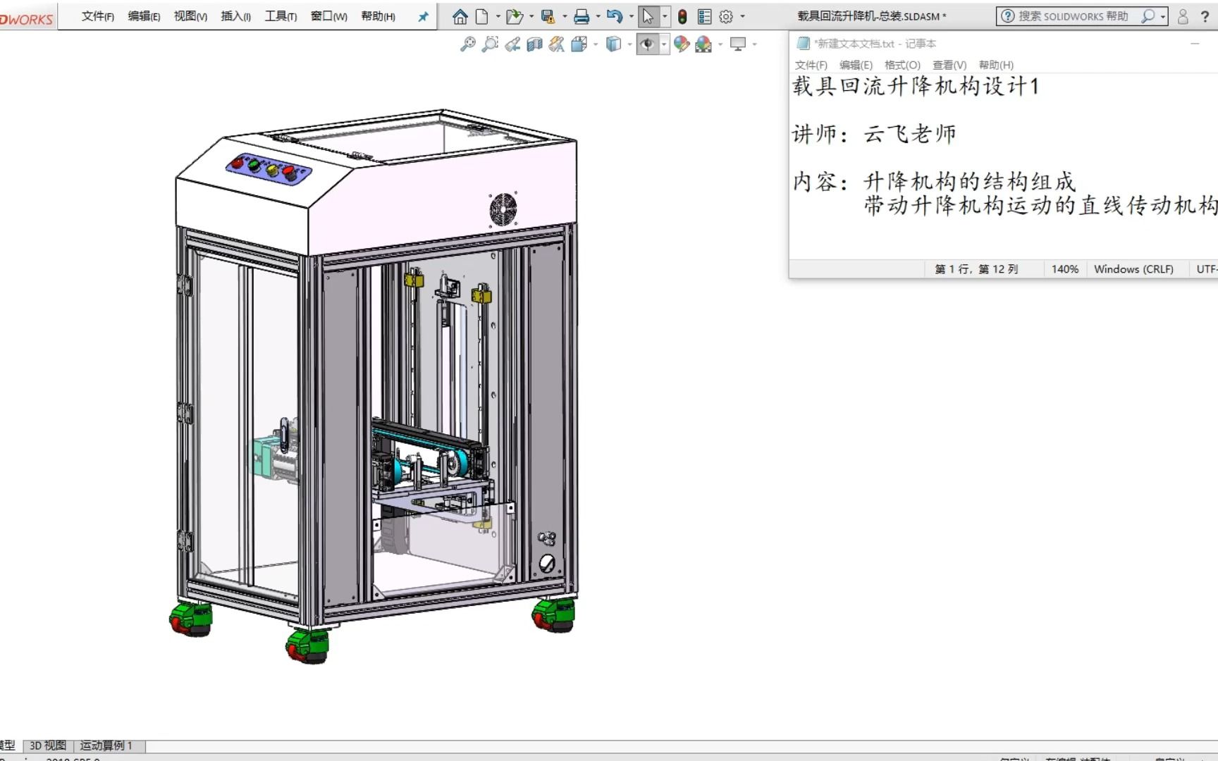Click the Zoom to Fit magnifier icon
1218x761 pixels.
coord(467,44)
